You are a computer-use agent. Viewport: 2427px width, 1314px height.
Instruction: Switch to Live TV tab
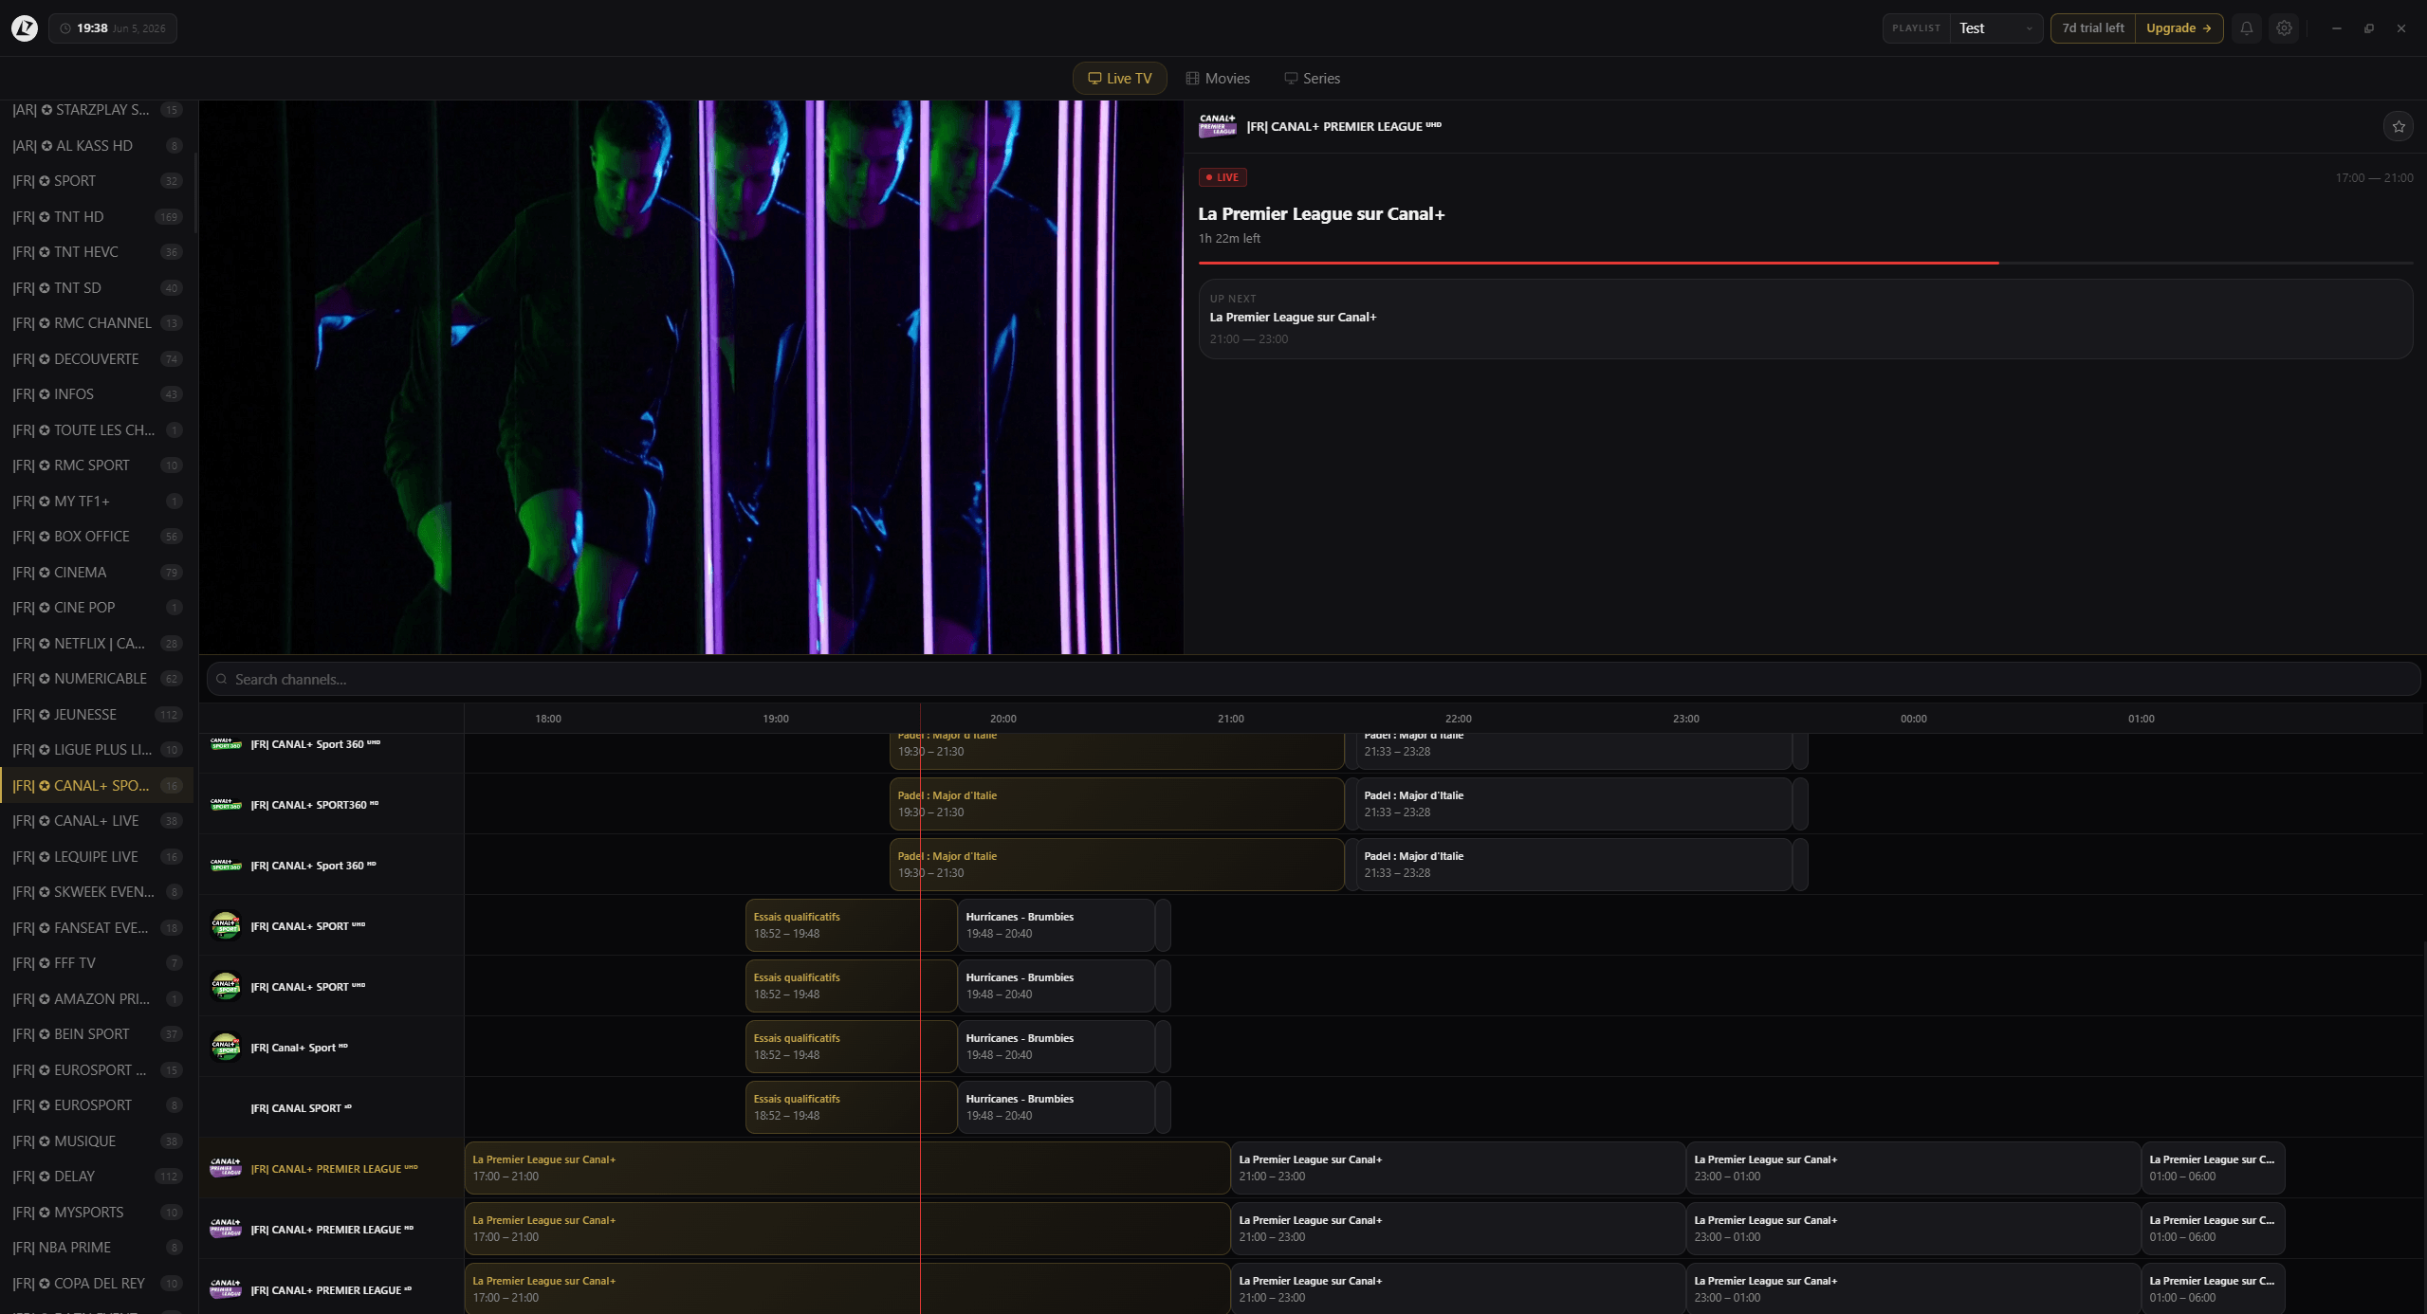[x=1119, y=79]
